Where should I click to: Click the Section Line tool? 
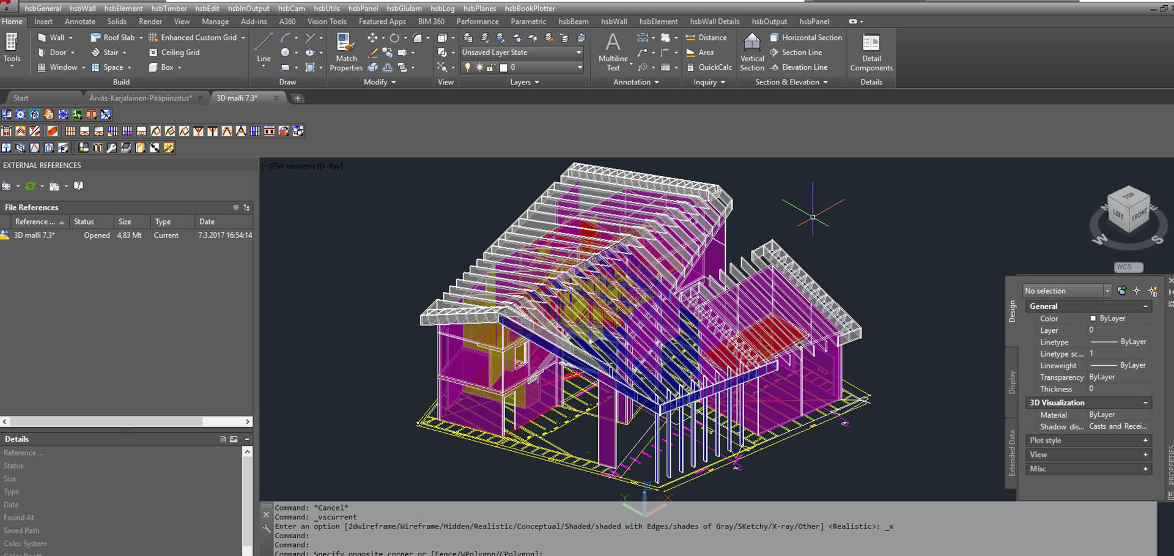tap(796, 53)
